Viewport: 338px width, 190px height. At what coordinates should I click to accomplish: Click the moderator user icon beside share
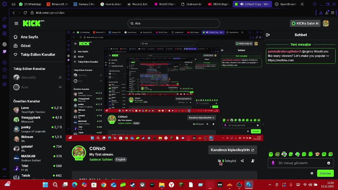(x=253, y=161)
